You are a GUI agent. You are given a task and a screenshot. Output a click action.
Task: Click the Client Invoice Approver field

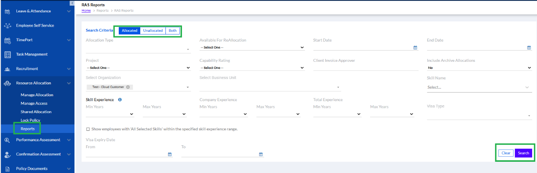click(x=366, y=67)
